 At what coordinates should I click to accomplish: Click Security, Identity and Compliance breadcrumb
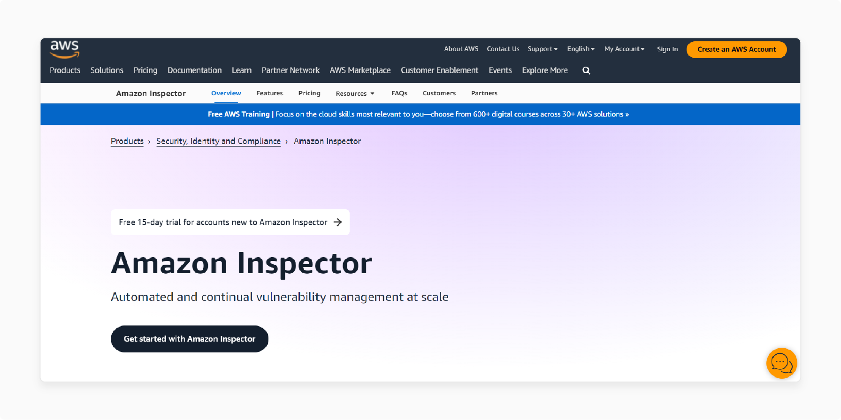(x=218, y=141)
